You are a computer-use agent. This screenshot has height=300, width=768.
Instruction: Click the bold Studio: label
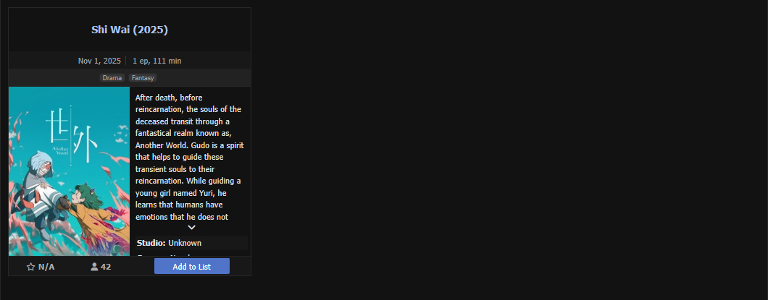pyautogui.click(x=151, y=243)
